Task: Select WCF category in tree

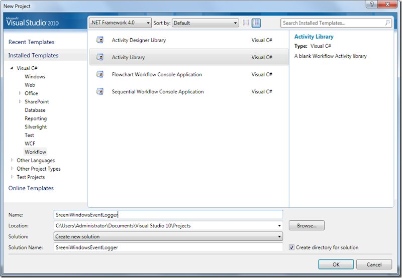Action: pos(30,144)
